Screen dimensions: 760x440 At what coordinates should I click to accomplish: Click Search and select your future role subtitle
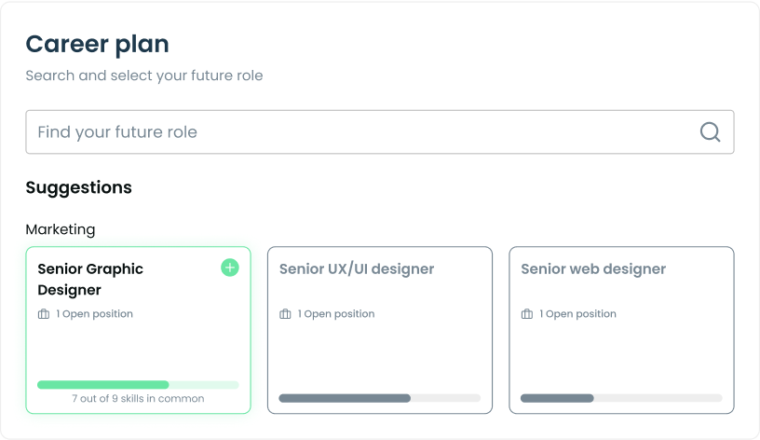(x=144, y=76)
